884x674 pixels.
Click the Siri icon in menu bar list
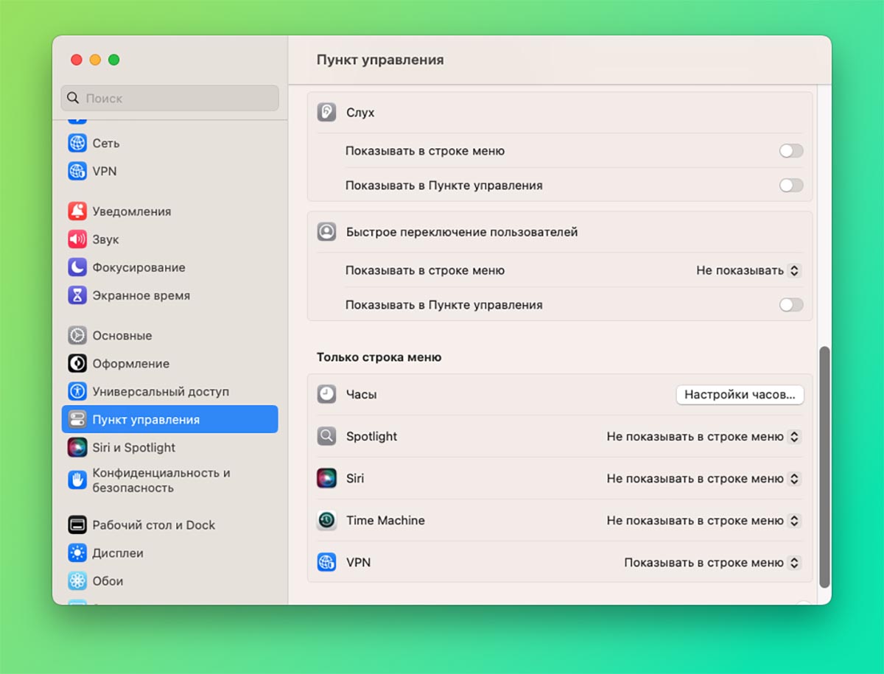click(x=326, y=479)
